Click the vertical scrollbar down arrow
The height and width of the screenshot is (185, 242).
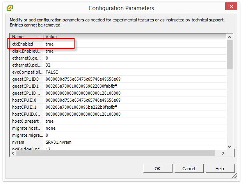230,146
